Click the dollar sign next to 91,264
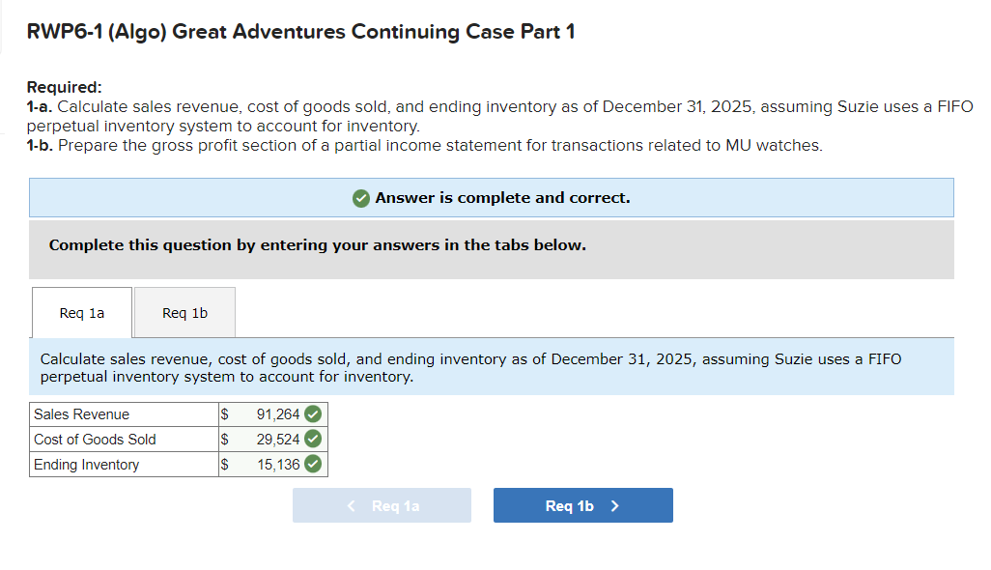This screenshot has height=570, width=991. coord(223,413)
